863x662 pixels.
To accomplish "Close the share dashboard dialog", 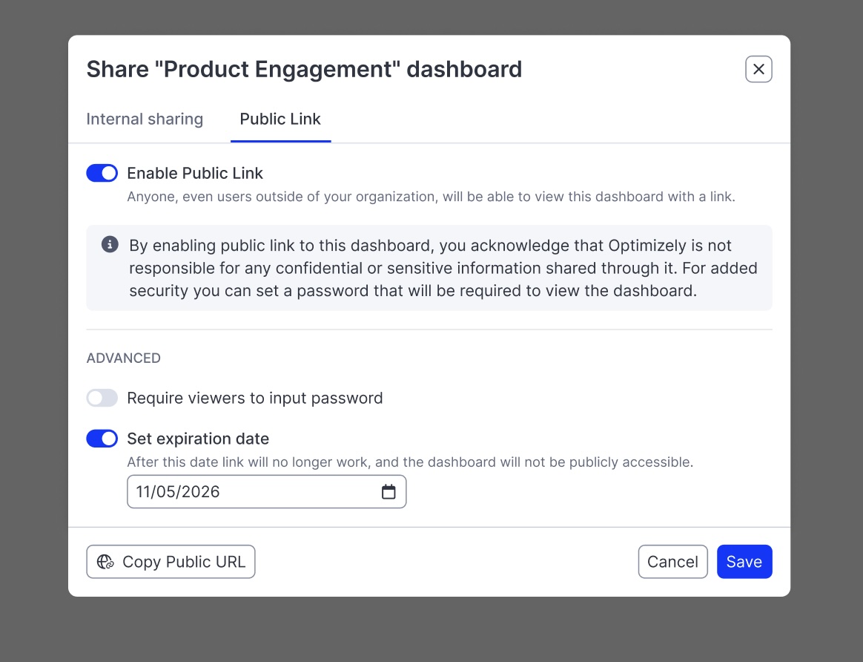I will coord(758,69).
